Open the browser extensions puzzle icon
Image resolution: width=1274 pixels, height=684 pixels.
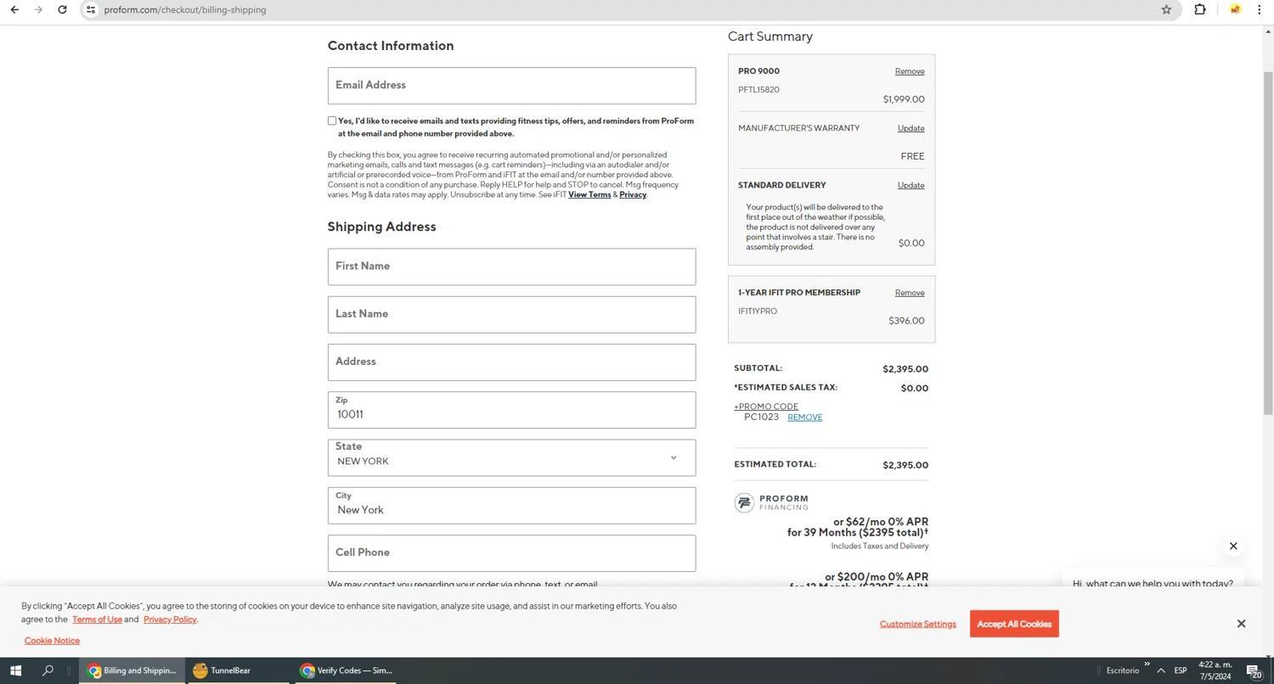(x=1200, y=9)
